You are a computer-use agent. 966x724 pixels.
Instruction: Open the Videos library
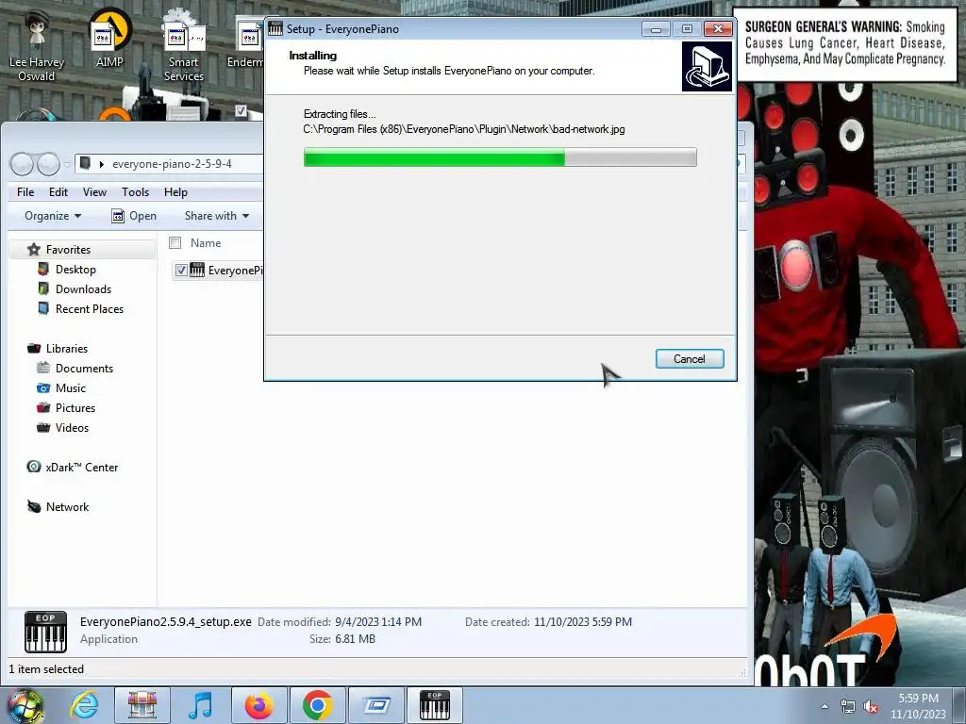click(x=72, y=428)
